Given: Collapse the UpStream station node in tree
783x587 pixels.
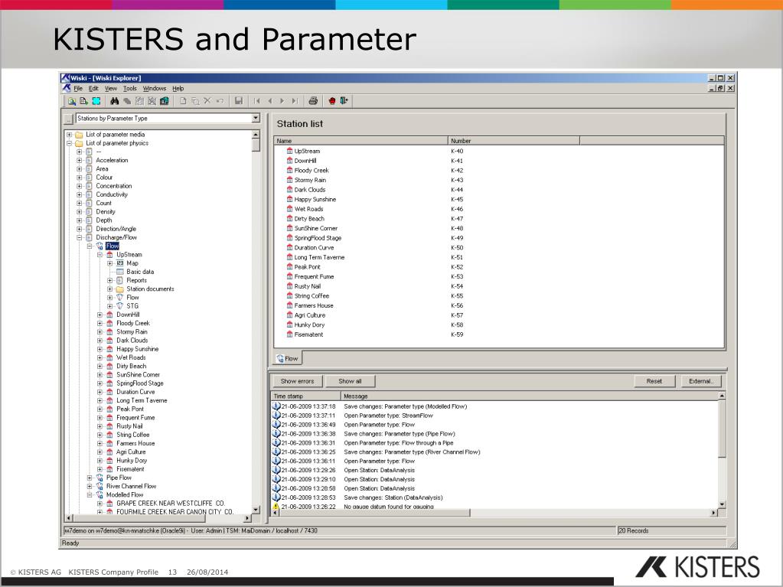Looking at the screenshot, I should pyautogui.click(x=100, y=255).
